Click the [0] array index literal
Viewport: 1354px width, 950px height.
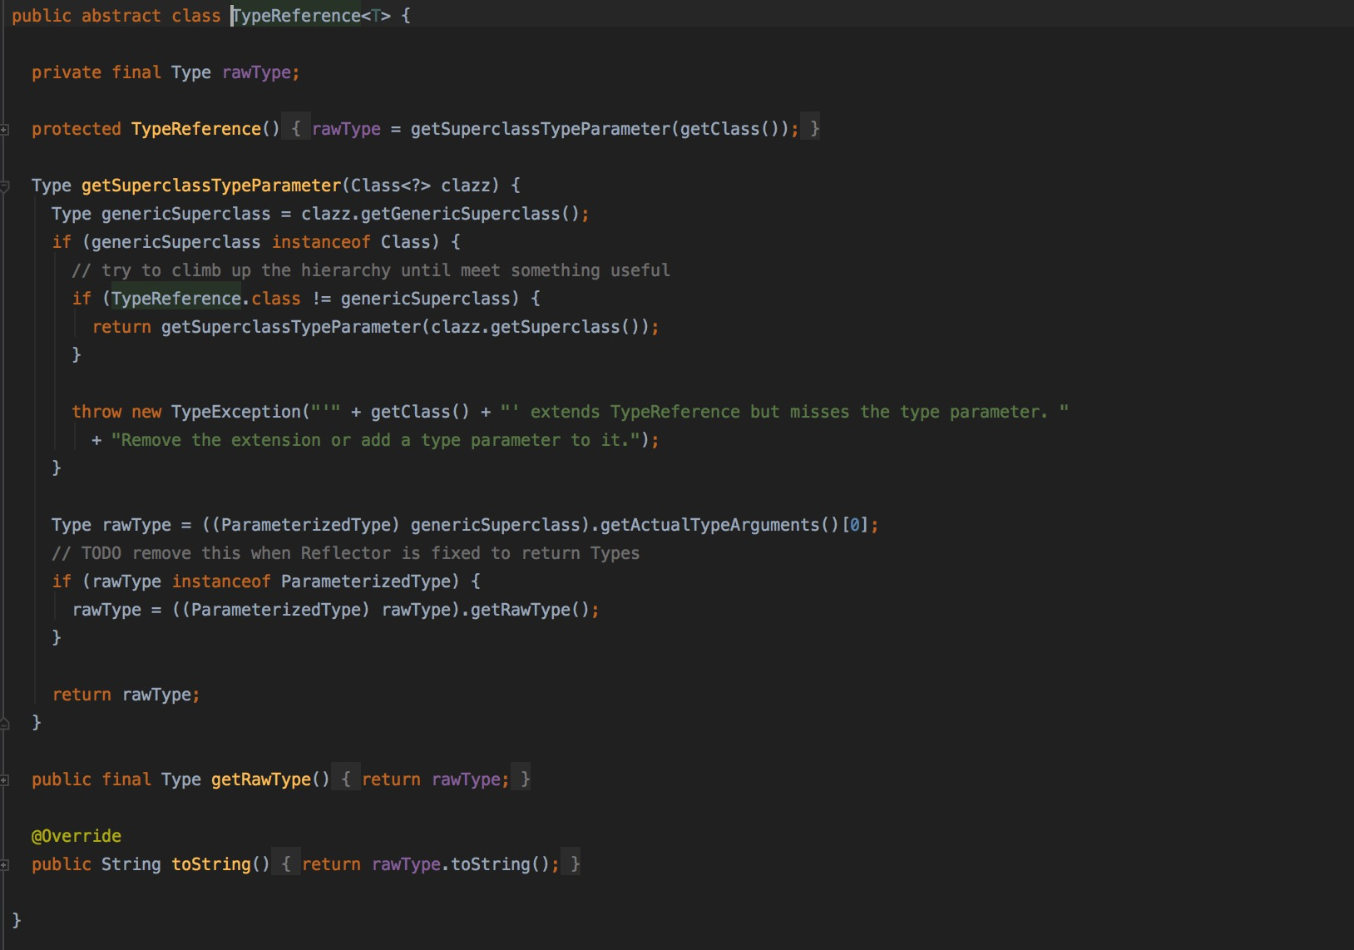[855, 525]
